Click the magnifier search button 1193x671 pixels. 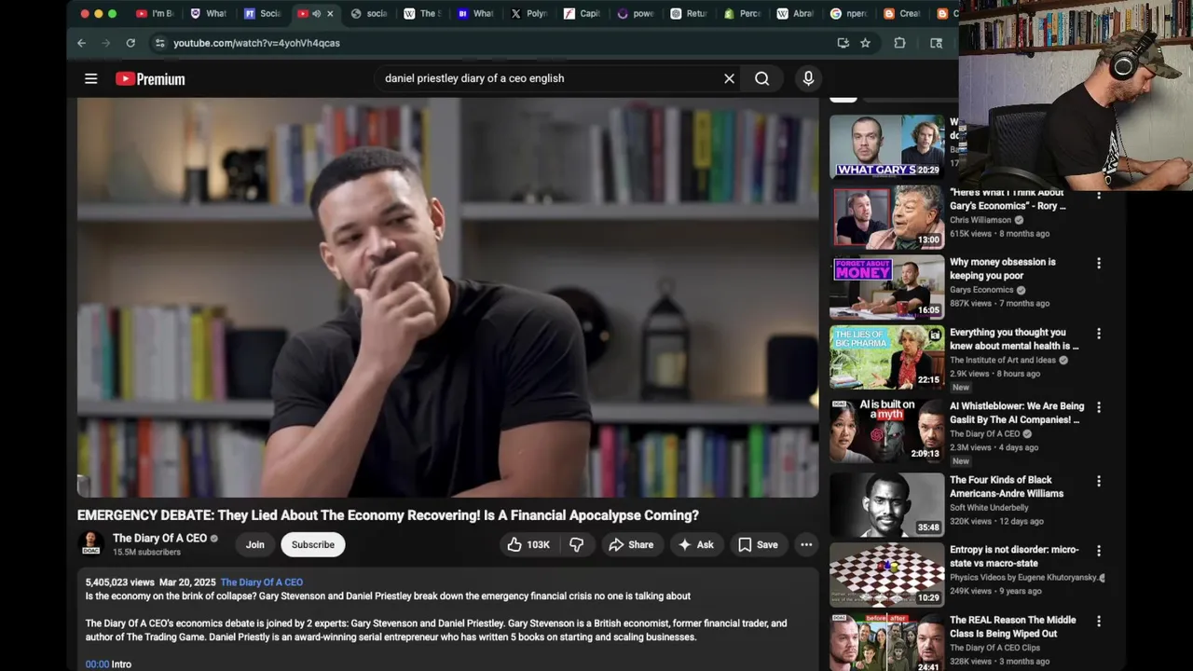click(762, 78)
